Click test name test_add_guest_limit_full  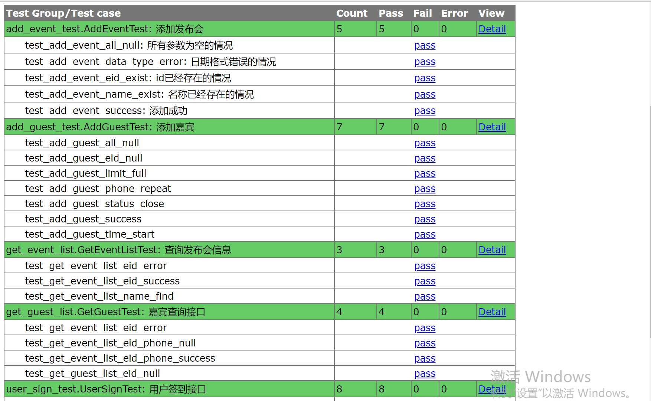(x=86, y=173)
